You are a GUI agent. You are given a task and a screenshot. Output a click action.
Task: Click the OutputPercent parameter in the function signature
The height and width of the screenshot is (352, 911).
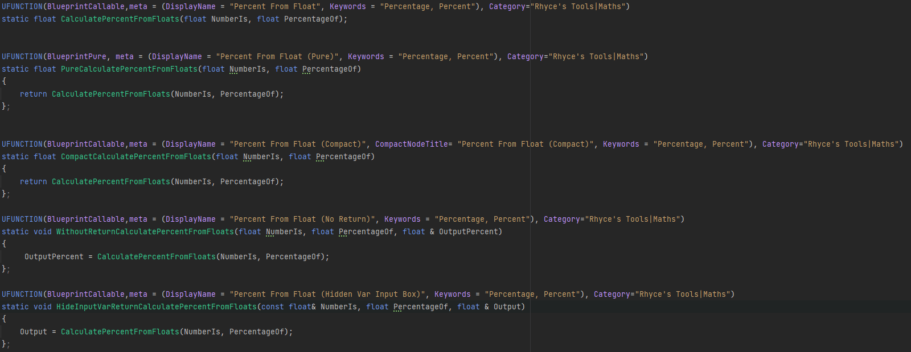click(x=469, y=231)
